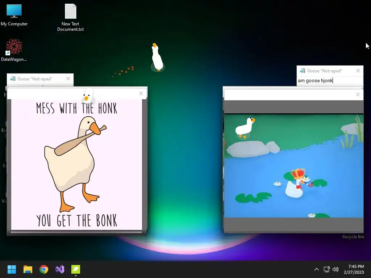
Task: Show hidden icons in system tray
Action: coord(317,269)
